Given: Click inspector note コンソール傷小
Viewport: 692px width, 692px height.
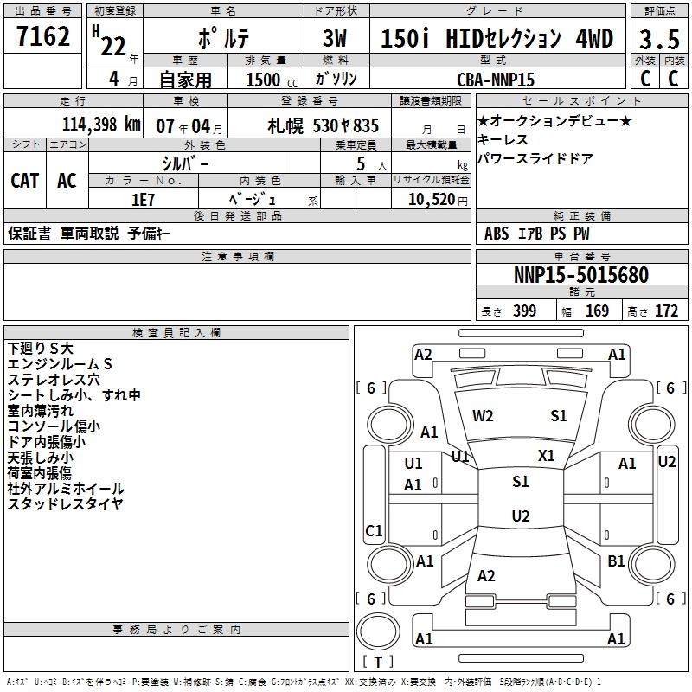Looking at the screenshot, I should 54,426.
